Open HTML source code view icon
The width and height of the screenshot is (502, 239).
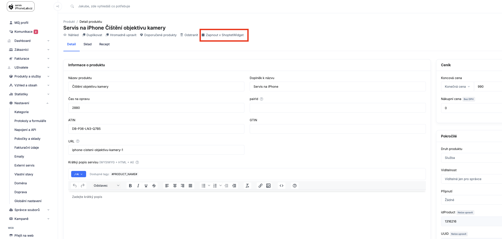[x=281, y=186]
